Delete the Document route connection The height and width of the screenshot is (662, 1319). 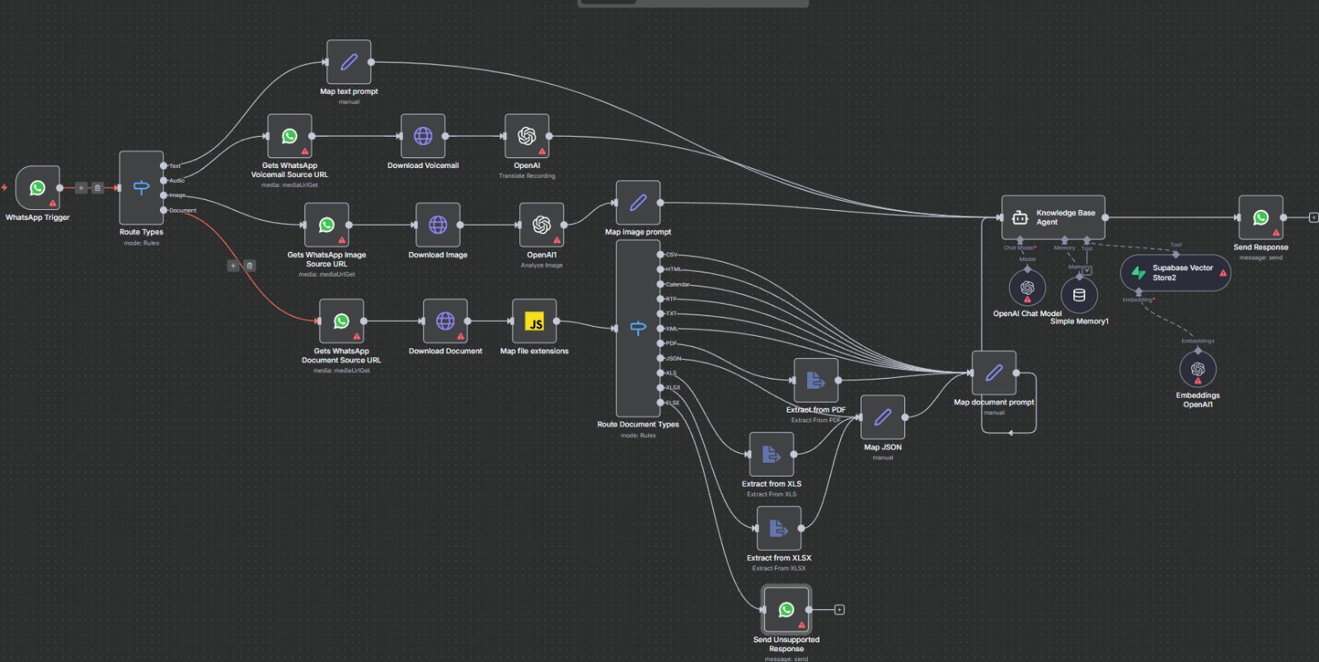tap(250, 266)
